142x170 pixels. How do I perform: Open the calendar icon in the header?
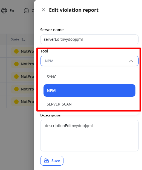click(26, 11)
